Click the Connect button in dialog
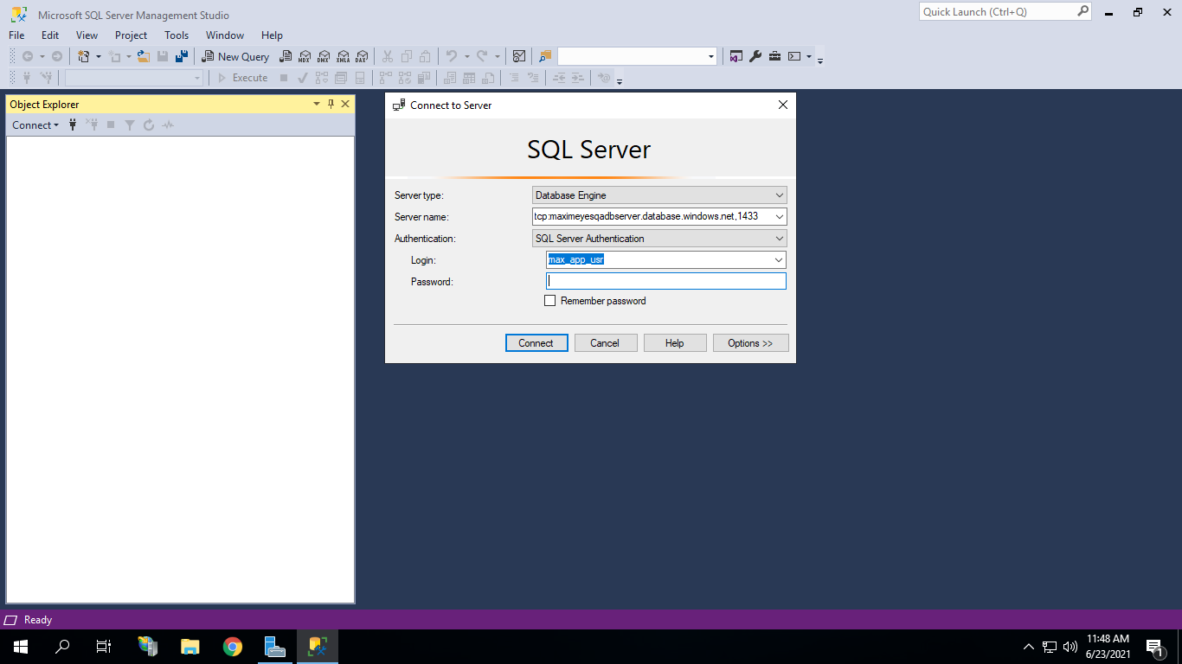This screenshot has width=1182, height=664. tap(536, 343)
